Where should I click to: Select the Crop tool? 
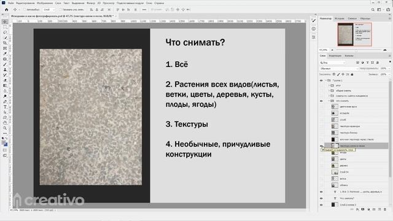[x=5, y=43]
